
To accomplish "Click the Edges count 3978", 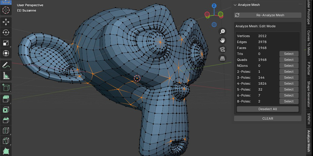I will (x=262, y=42).
